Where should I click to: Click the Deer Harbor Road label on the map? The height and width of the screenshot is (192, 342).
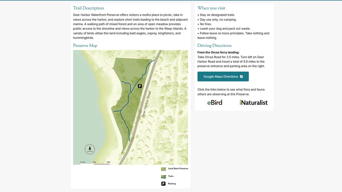(146, 104)
